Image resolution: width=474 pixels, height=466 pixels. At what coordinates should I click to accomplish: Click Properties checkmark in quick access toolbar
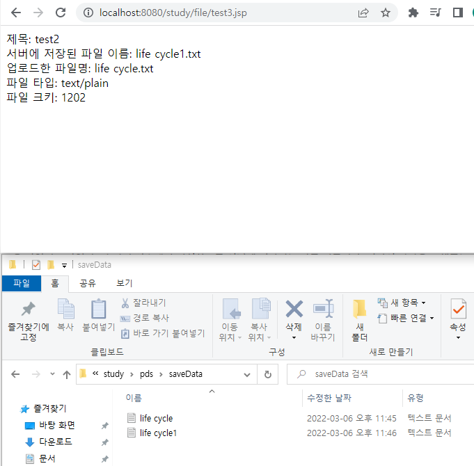36,265
